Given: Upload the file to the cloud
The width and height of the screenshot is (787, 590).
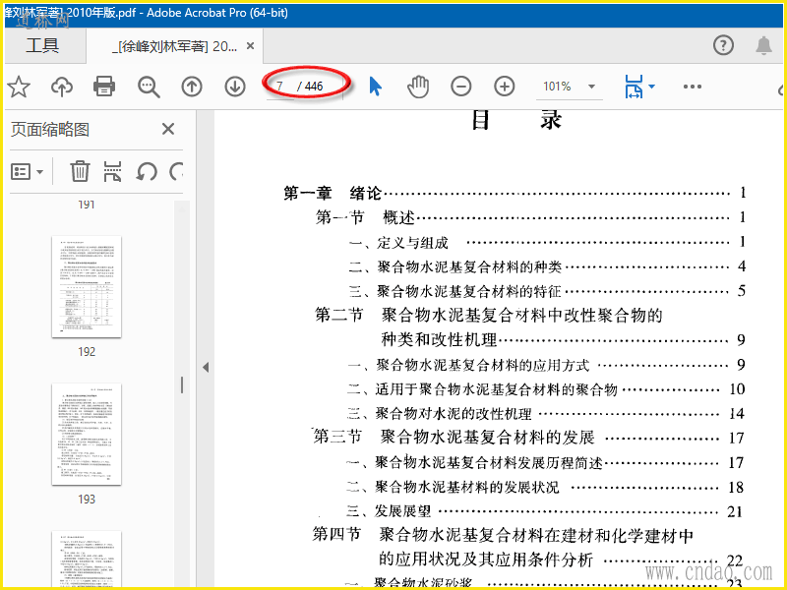Looking at the screenshot, I should tap(62, 87).
